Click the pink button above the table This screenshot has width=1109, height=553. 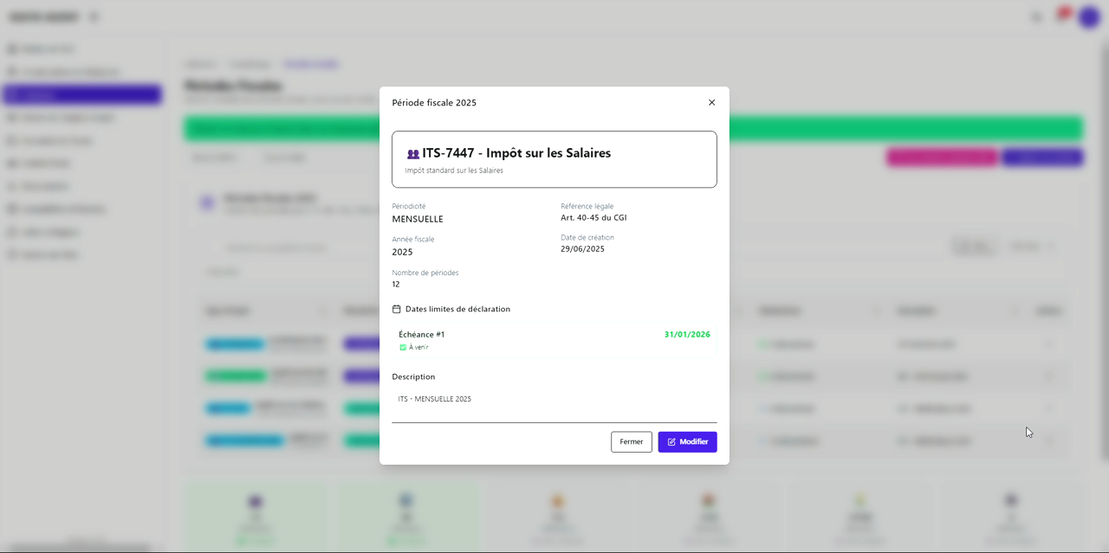(941, 158)
